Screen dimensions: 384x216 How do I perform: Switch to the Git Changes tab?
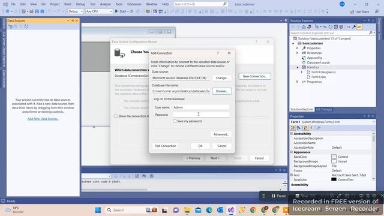pyautogui.click(x=324, y=109)
